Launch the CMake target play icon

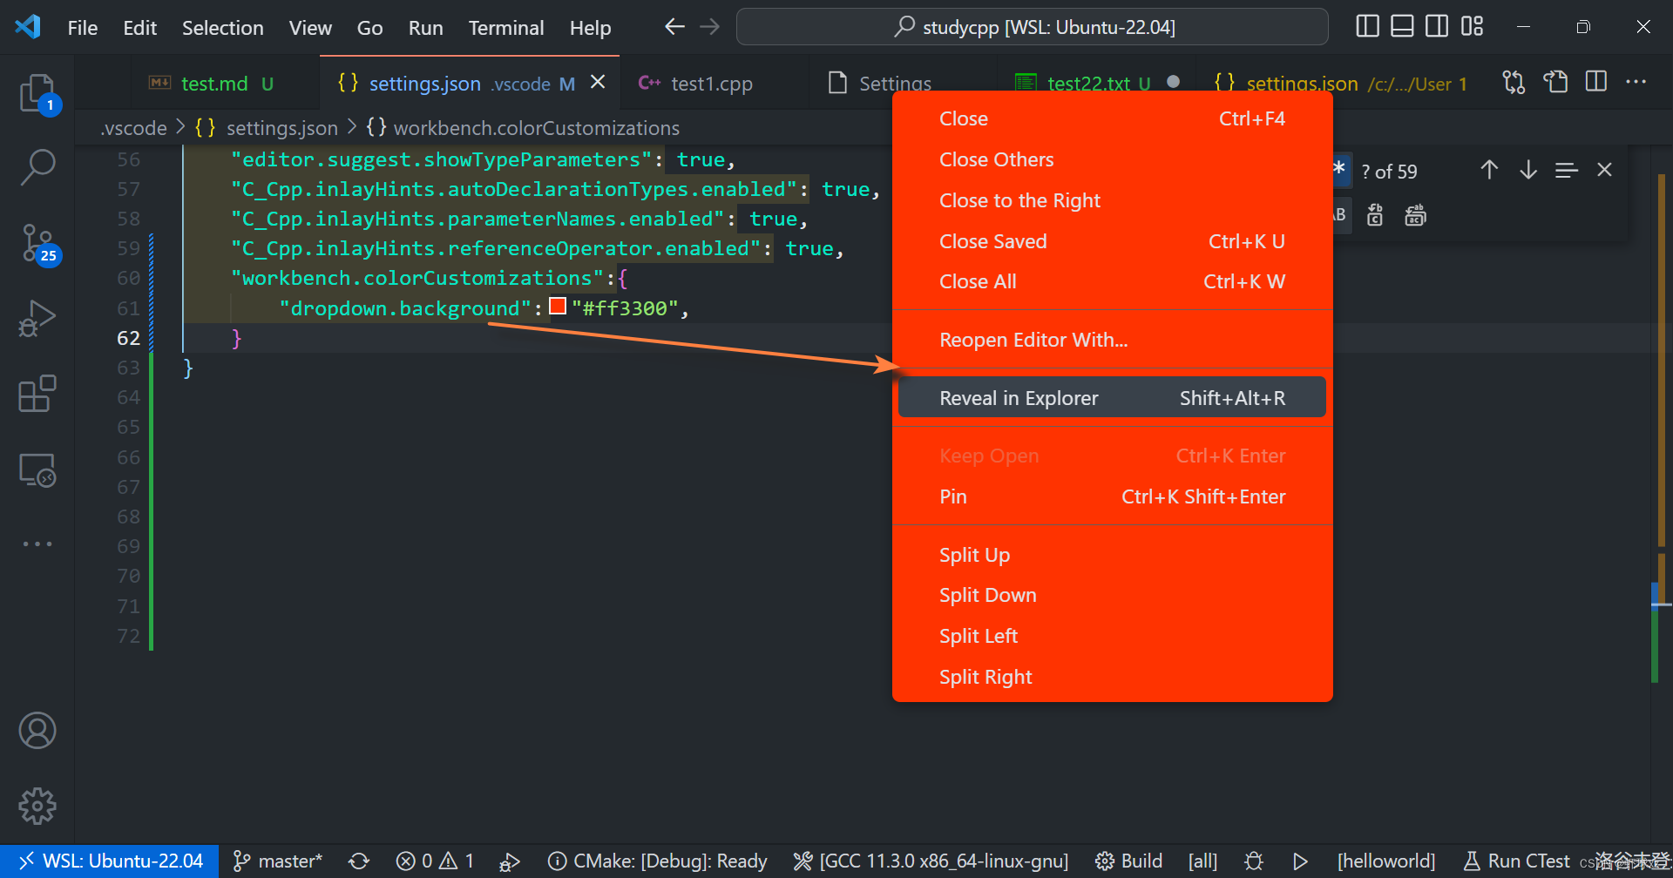pyautogui.click(x=1300, y=861)
